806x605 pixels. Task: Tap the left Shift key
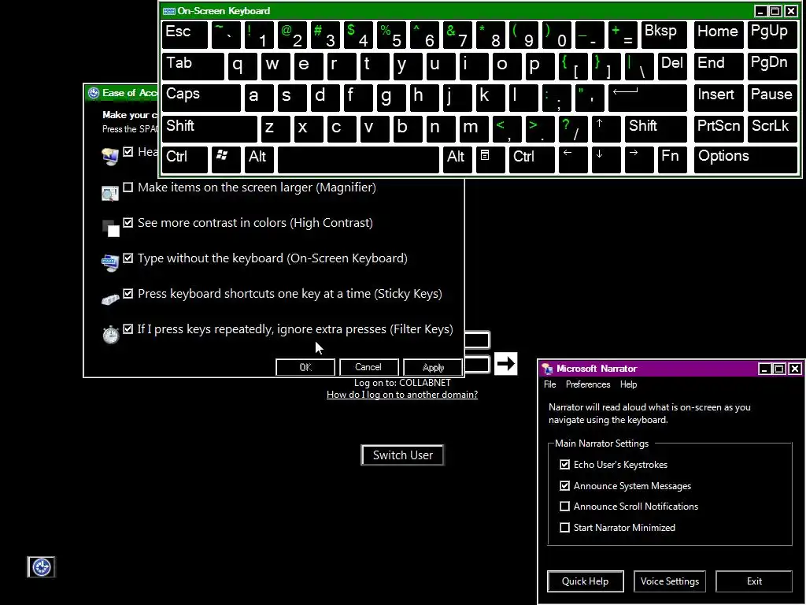click(209, 128)
